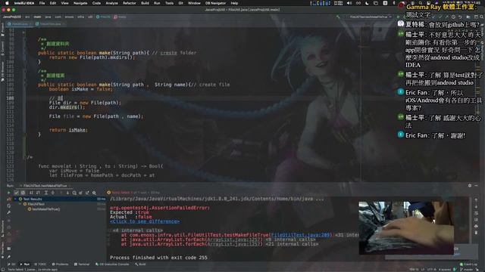Open the DB Navigator menu

click(215, 3)
